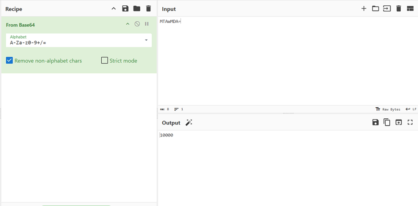
Task: Save the output to a file
Action: 375,122
